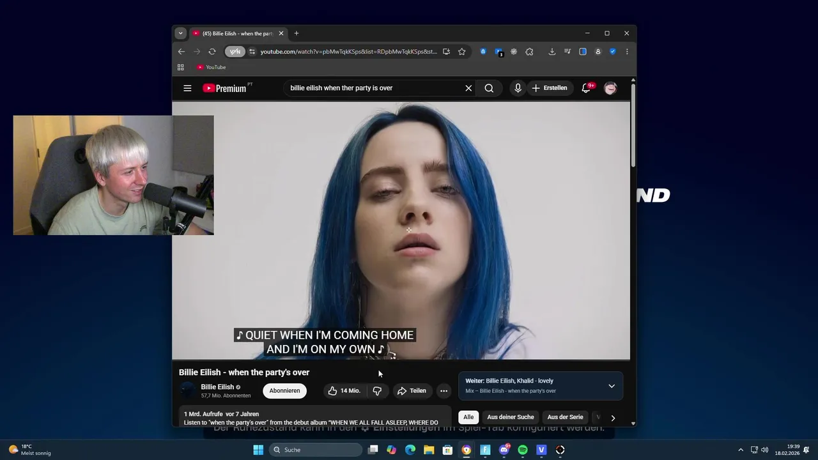Open Billie Eilish channel avatar
Image resolution: width=818 pixels, height=460 pixels.
pos(188,390)
